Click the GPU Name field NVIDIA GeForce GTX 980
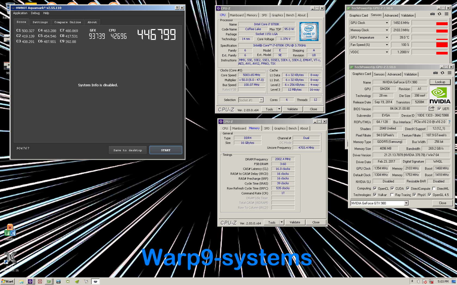The height and width of the screenshot is (285, 457). tap(400, 82)
